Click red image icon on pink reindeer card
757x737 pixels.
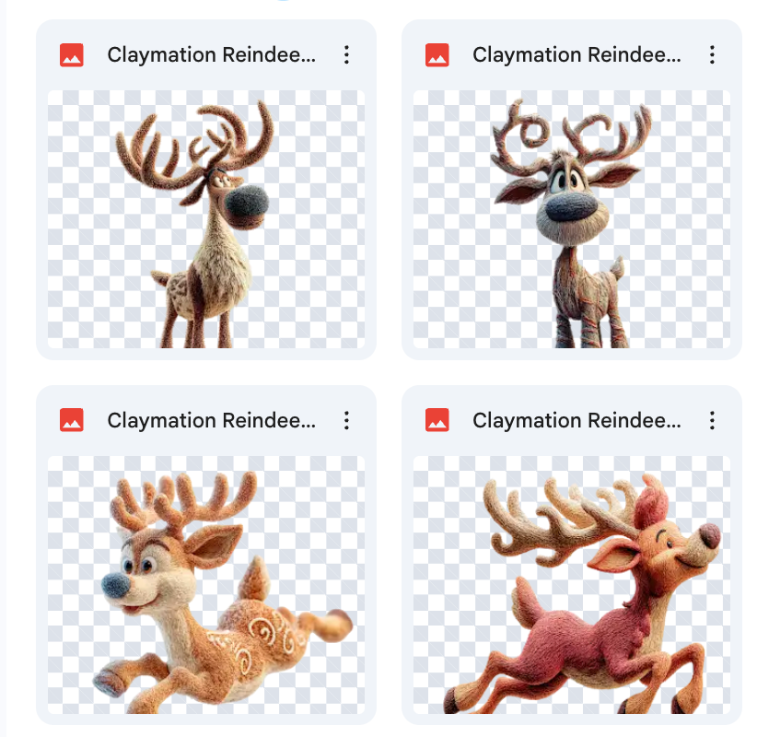click(x=437, y=420)
